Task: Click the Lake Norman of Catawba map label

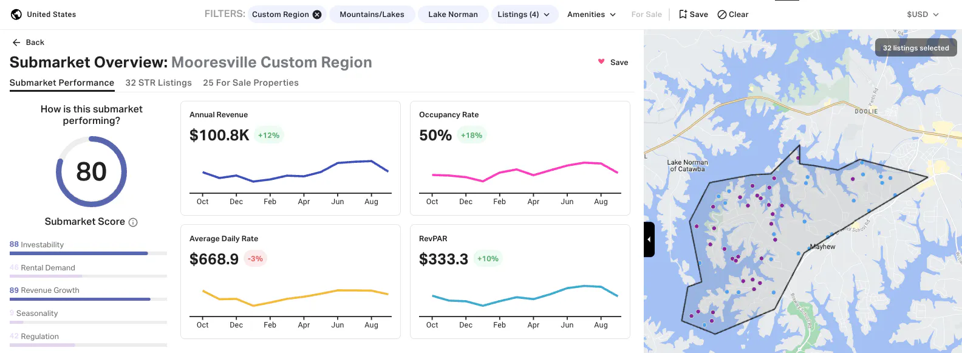Action: point(687,166)
